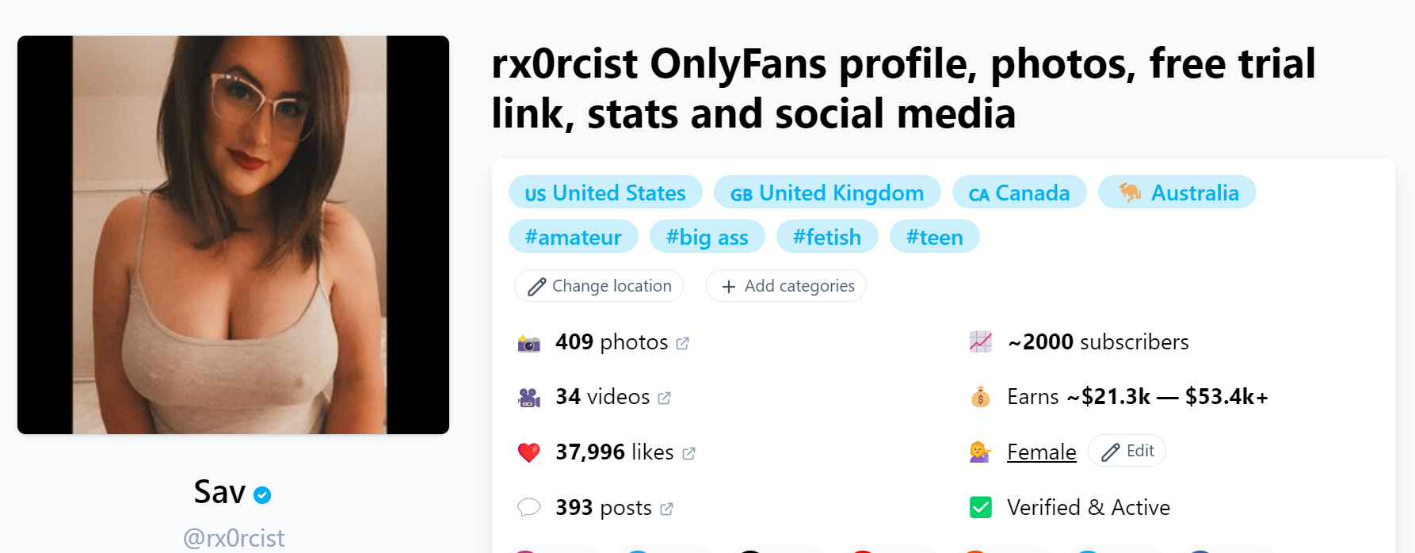Click the plus icon on Add categories
Screen dimensions: 1415x553
click(x=728, y=286)
